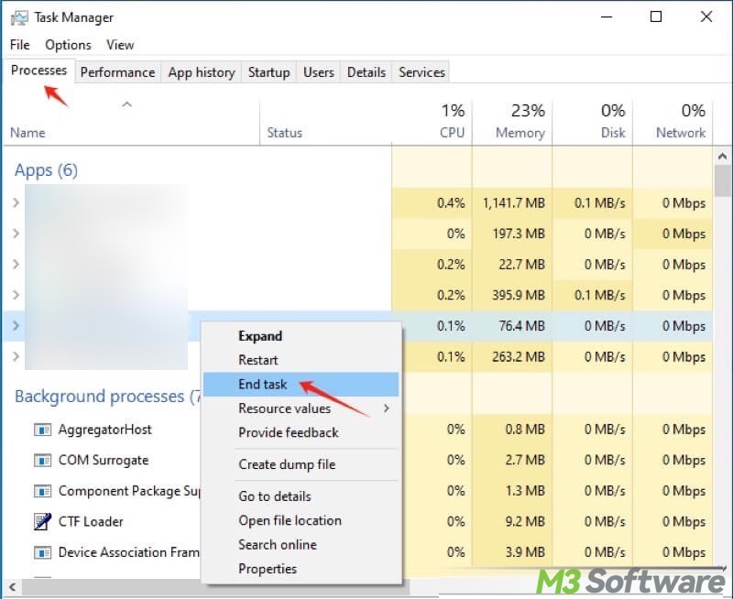This screenshot has height=599, width=733.
Task: Click the Task Manager title bar icon
Action: [x=19, y=16]
